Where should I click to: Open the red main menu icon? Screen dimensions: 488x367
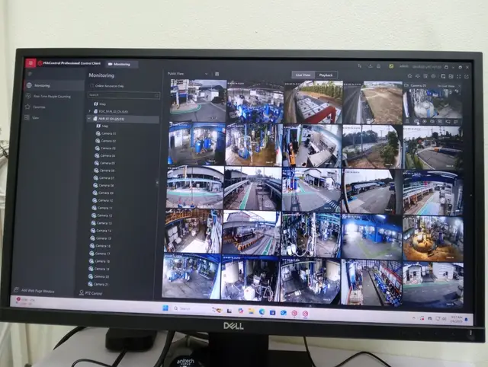[x=30, y=63]
